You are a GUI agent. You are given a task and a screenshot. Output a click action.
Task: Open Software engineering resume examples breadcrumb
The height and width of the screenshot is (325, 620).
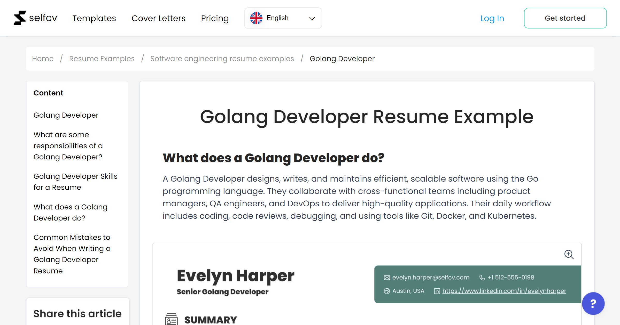tap(222, 59)
